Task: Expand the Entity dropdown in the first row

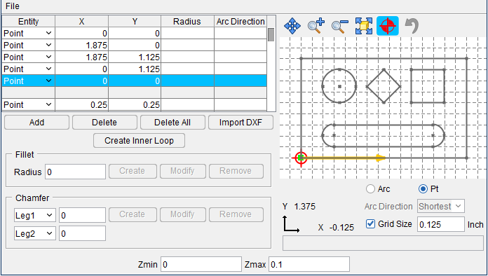Action: click(48, 33)
